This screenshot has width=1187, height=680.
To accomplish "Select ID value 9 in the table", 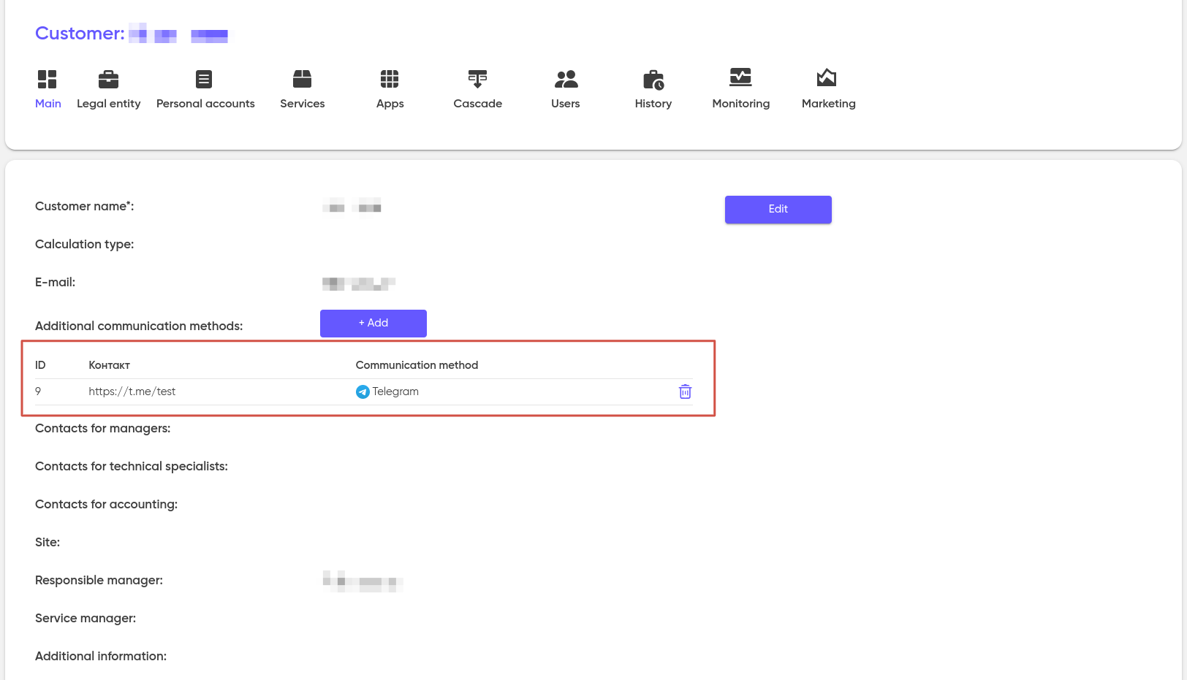I will click(x=38, y=391).
